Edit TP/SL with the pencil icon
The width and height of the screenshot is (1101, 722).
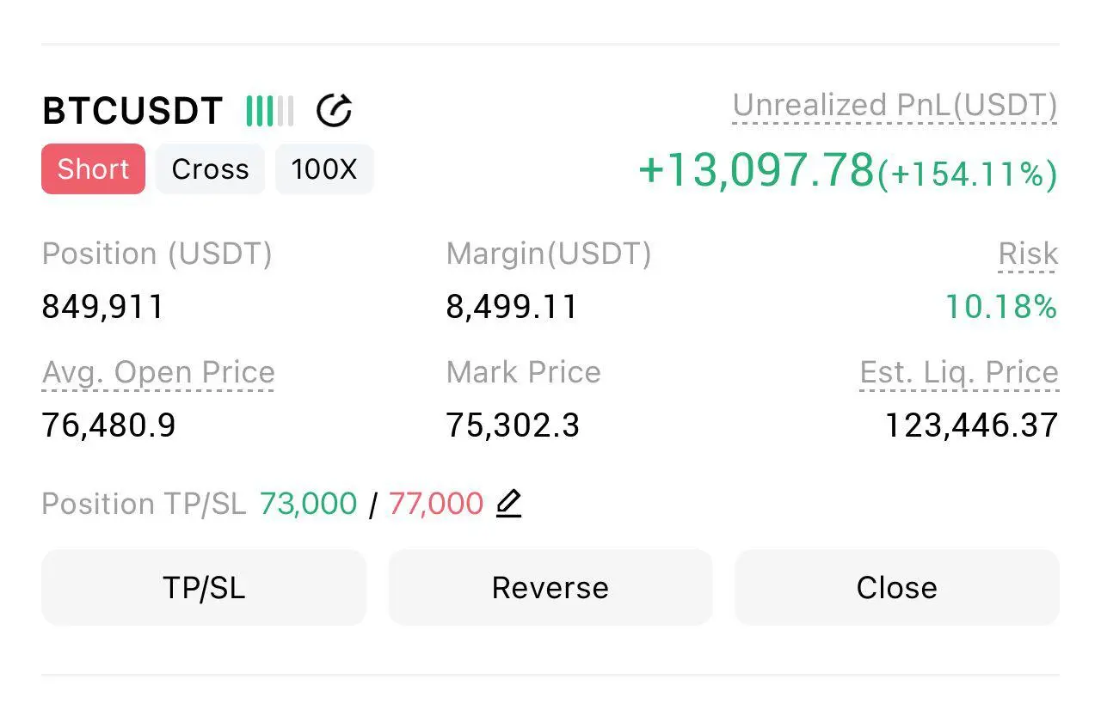point(509,503)
